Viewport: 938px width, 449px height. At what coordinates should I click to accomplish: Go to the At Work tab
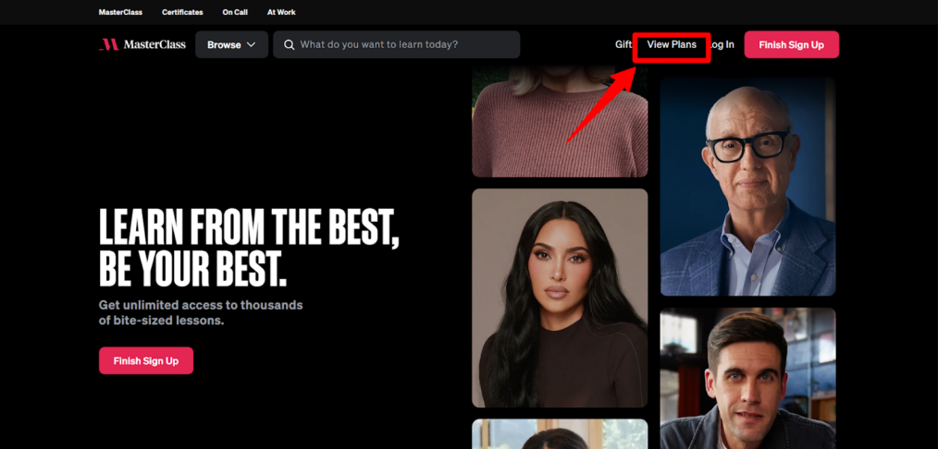click(281, 12)
